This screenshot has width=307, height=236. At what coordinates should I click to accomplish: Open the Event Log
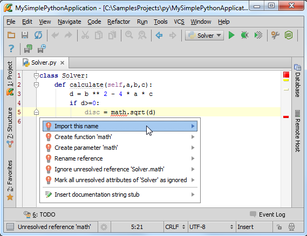268,214
